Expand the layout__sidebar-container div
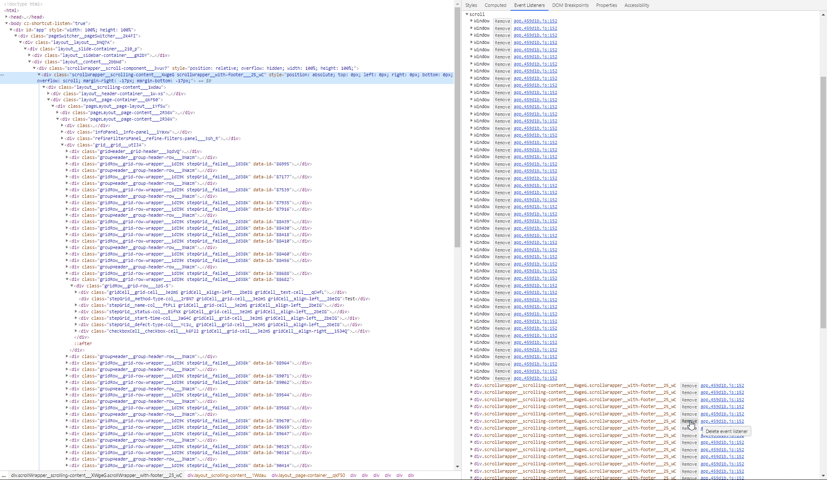 tap(30, 55)
